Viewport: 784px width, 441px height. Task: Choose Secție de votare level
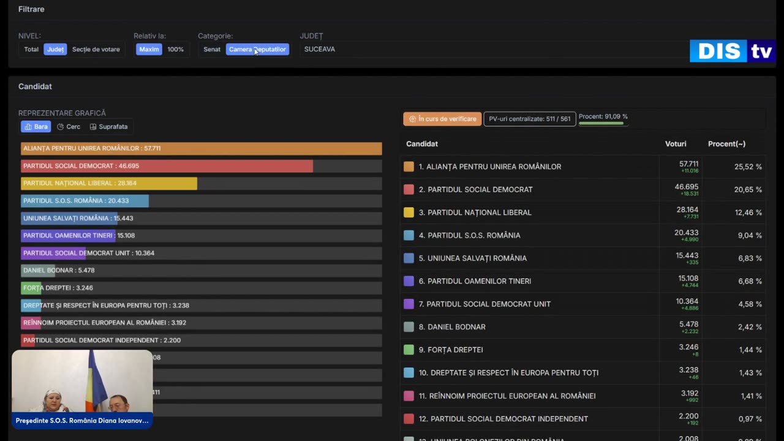[x=96, y=50]
